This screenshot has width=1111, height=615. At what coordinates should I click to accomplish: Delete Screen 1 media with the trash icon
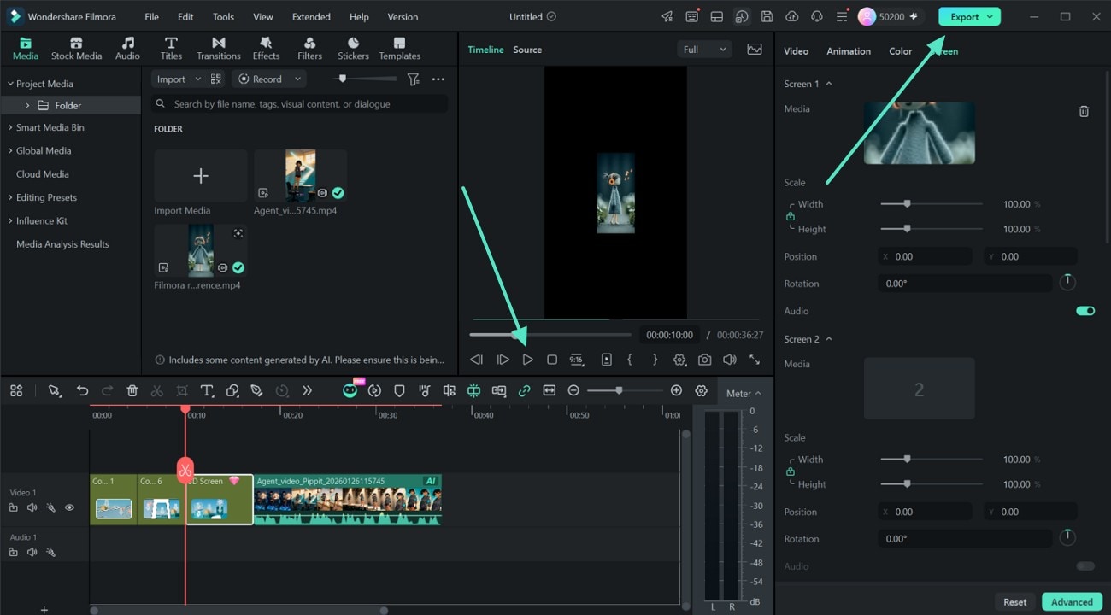[1084, 111]
